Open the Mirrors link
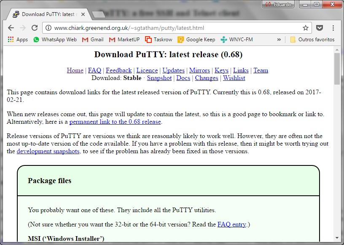The image size is (344, 245). [199, 70]
